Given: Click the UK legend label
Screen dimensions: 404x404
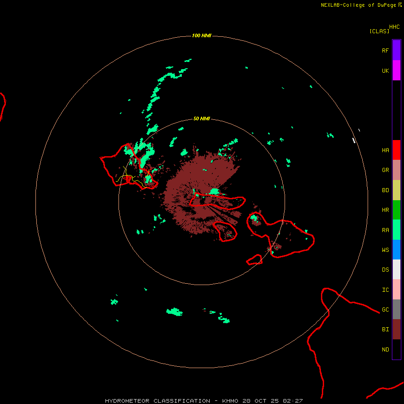Looking at the screenshot, I should tap(385, 70).
